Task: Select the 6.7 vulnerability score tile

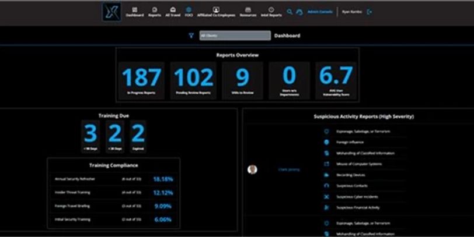Action: (336, 80)
